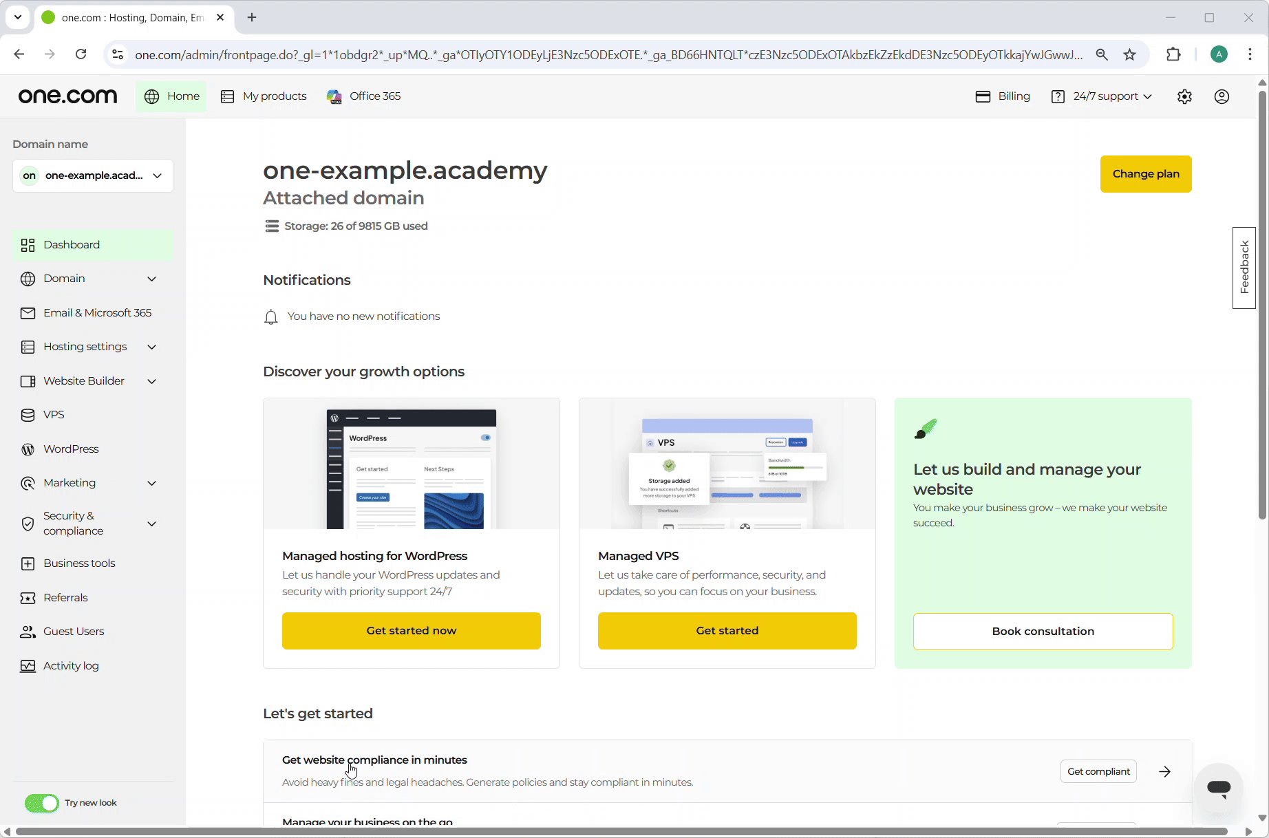
Task: Click the Domain globe icon in sidebar
Action: click(x=28, y=279)
